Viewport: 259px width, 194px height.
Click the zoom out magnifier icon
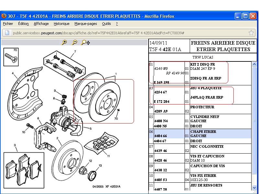pos(74,42)
